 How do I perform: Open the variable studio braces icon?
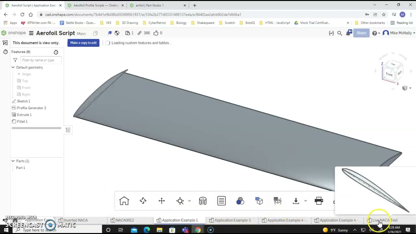pos(331,33)
